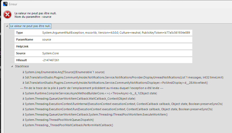The height and width of the screenshot is (133, 232).
Task: Click the Source label
Action: tap(21, 53)
